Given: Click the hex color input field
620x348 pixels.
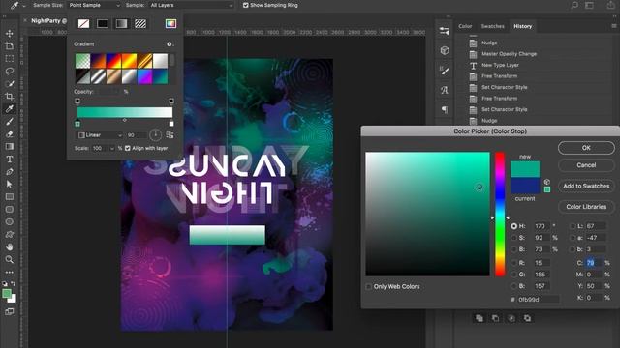Looking at the screenshot, I should pos(538,300).
